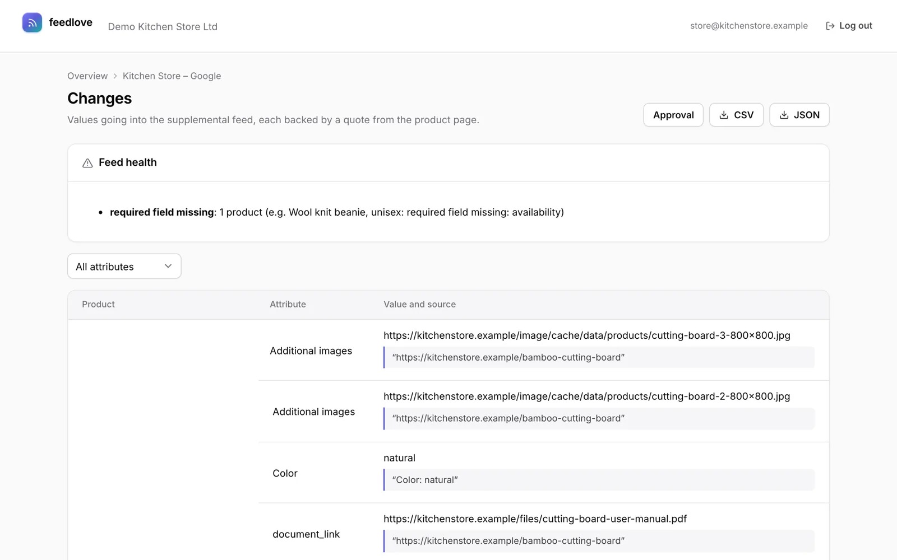Click required field missing warning text
Viewport: 897px width, 560px height.
(x=337, y=212)
